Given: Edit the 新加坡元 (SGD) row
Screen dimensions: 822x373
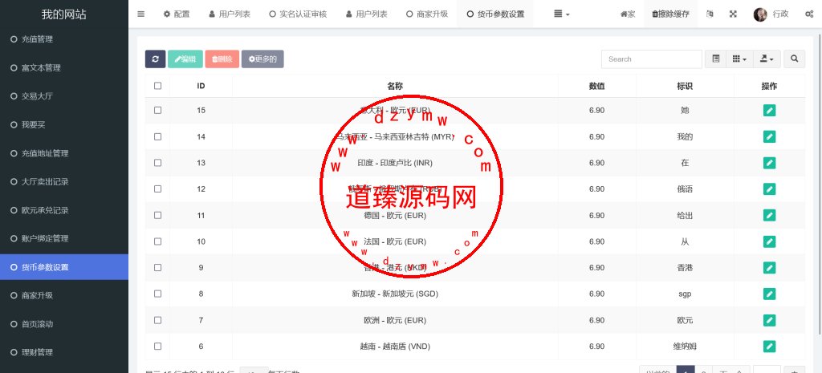Looking at the screenshot, I should (x=769, y=294).
